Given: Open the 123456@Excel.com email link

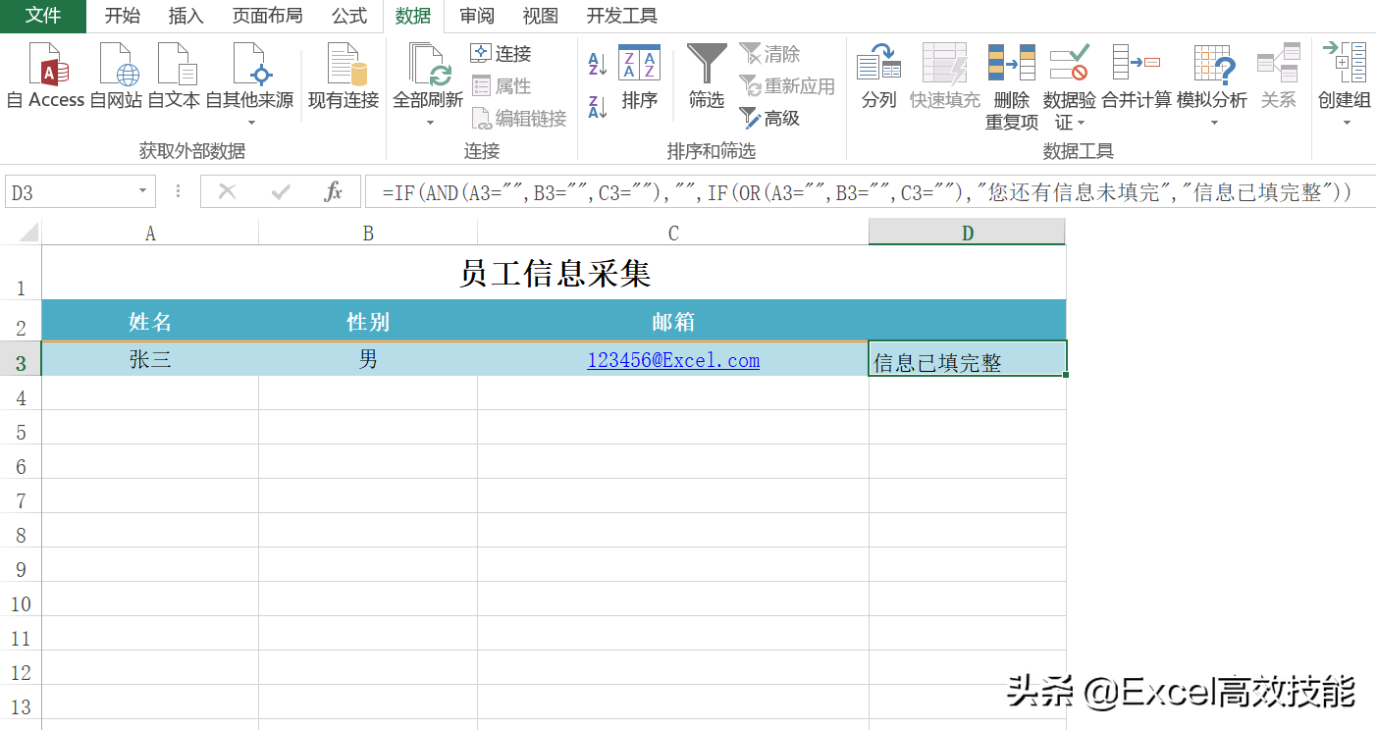Looking at the screenshot, I should pos(673,360).
